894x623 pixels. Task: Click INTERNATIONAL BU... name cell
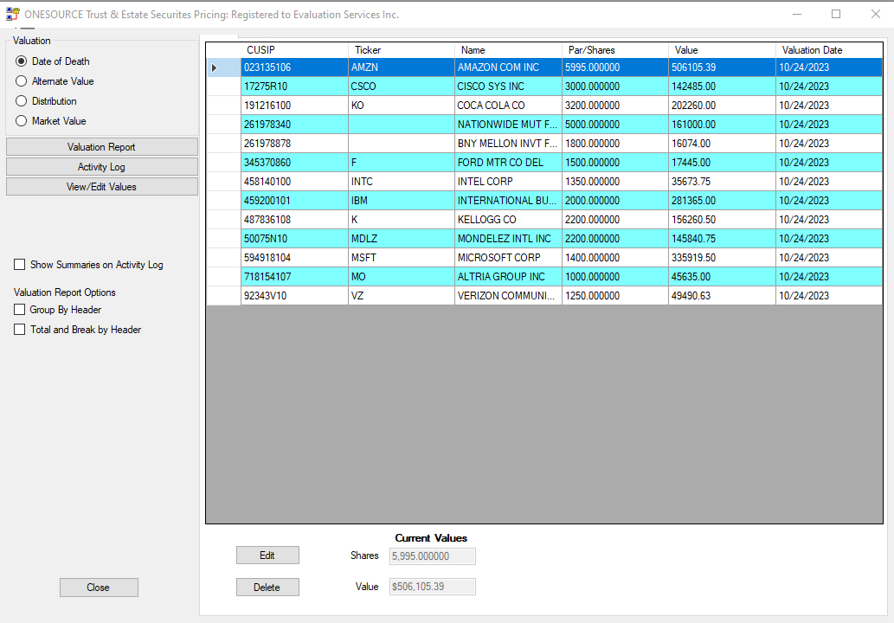click(508, 201)
